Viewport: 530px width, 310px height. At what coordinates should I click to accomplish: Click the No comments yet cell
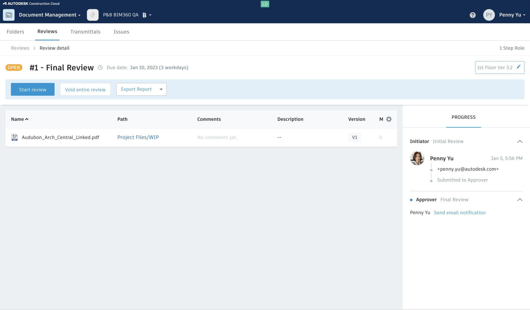[217, 137]
